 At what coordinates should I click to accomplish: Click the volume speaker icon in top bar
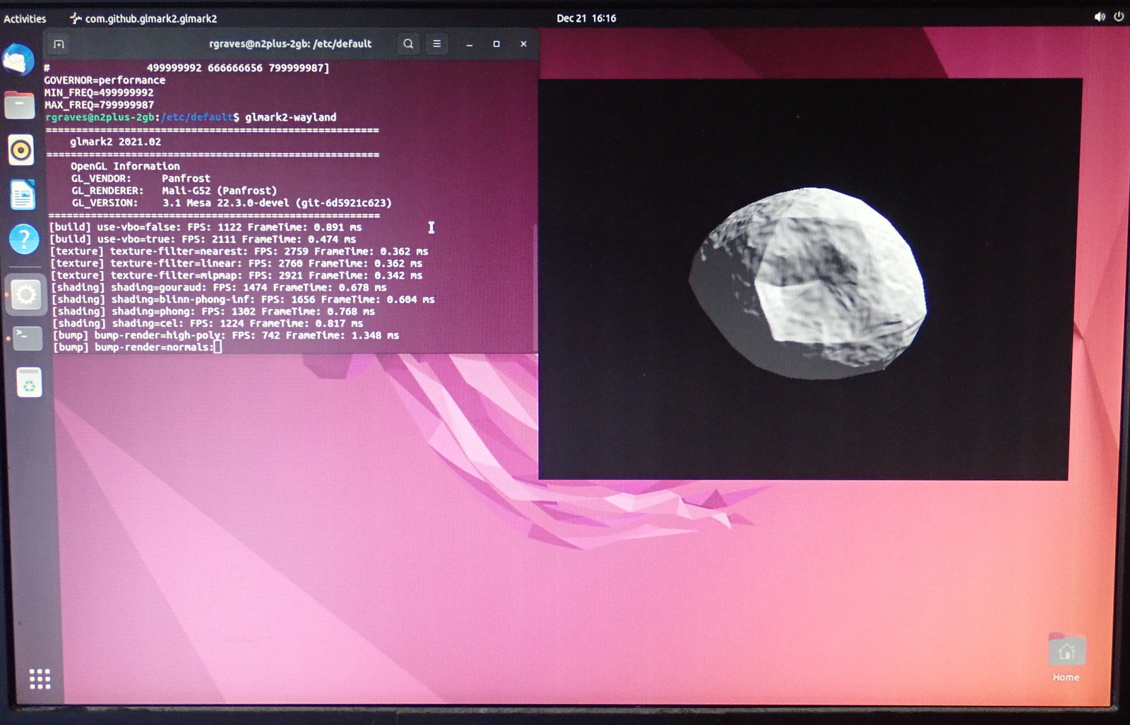(x=1099, y=17)
